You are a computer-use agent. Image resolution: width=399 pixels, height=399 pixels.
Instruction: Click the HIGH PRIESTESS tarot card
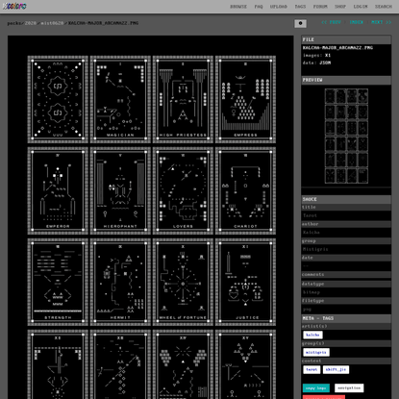(183, 99)
